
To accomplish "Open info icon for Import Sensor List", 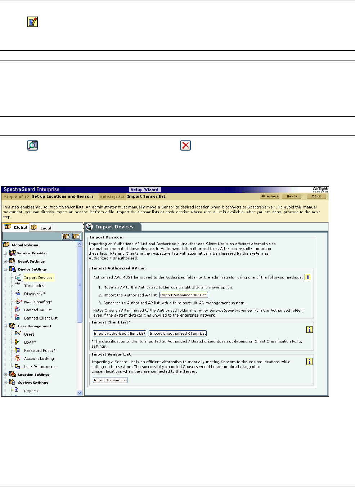I will [309, 361].
